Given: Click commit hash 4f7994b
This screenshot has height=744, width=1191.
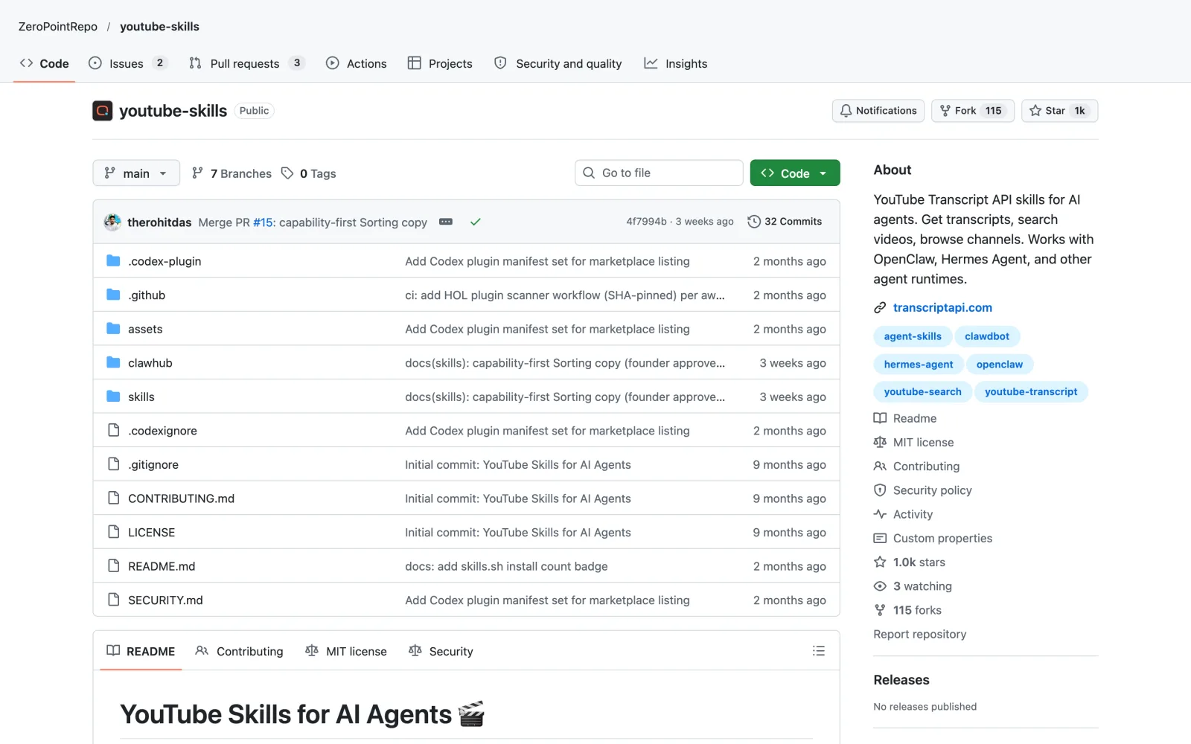Looking at the screenshot, I should tap(646, 222).
